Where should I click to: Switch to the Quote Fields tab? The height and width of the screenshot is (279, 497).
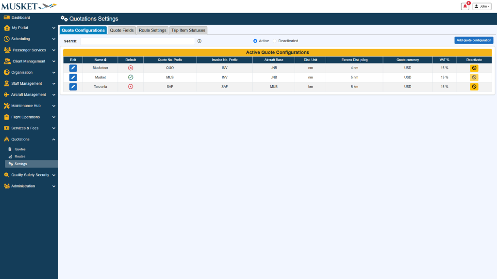click(122, 31)
